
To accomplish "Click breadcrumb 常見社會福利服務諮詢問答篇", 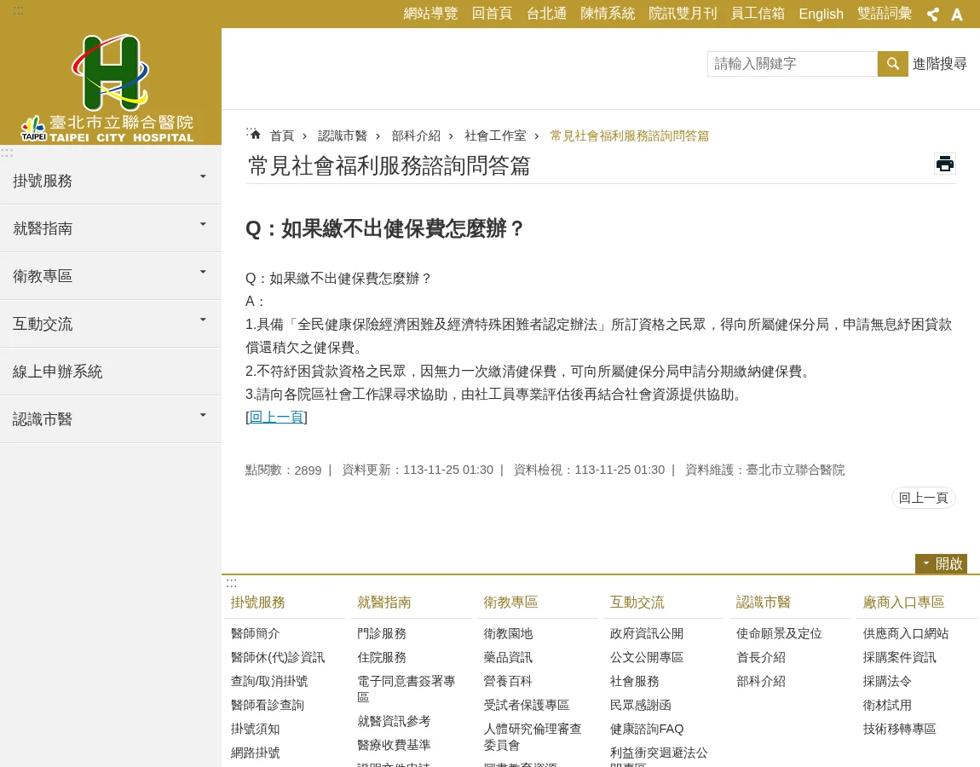I will tap(630, 136).
